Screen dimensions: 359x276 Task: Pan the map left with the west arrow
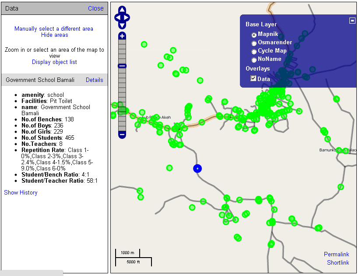point(117,18)
